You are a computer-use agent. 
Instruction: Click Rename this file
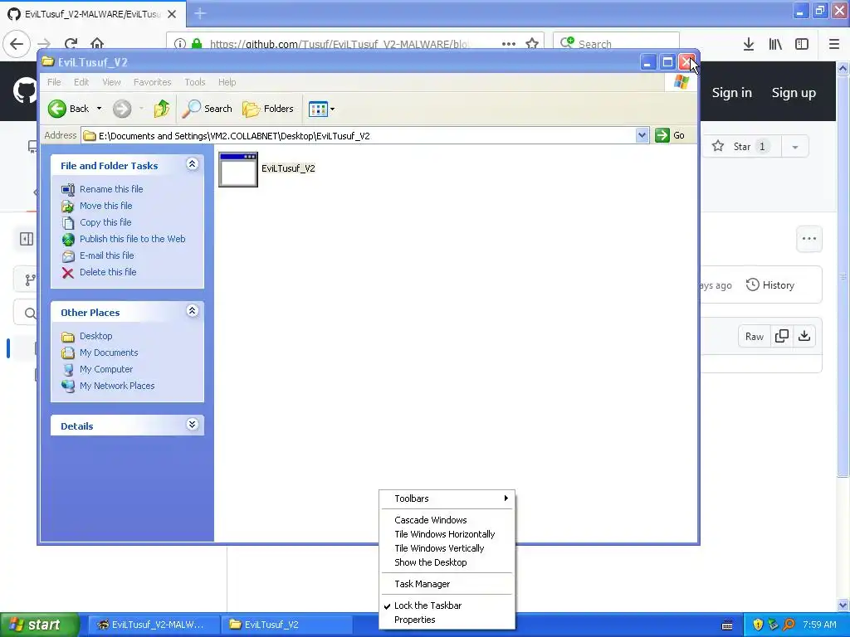(x=111, y=189)
